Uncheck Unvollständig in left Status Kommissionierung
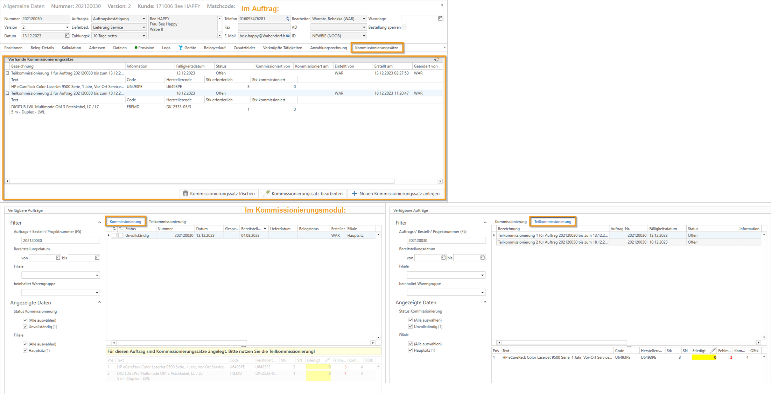The width and height of the screenshot is (771, 394). pos(25,327)
